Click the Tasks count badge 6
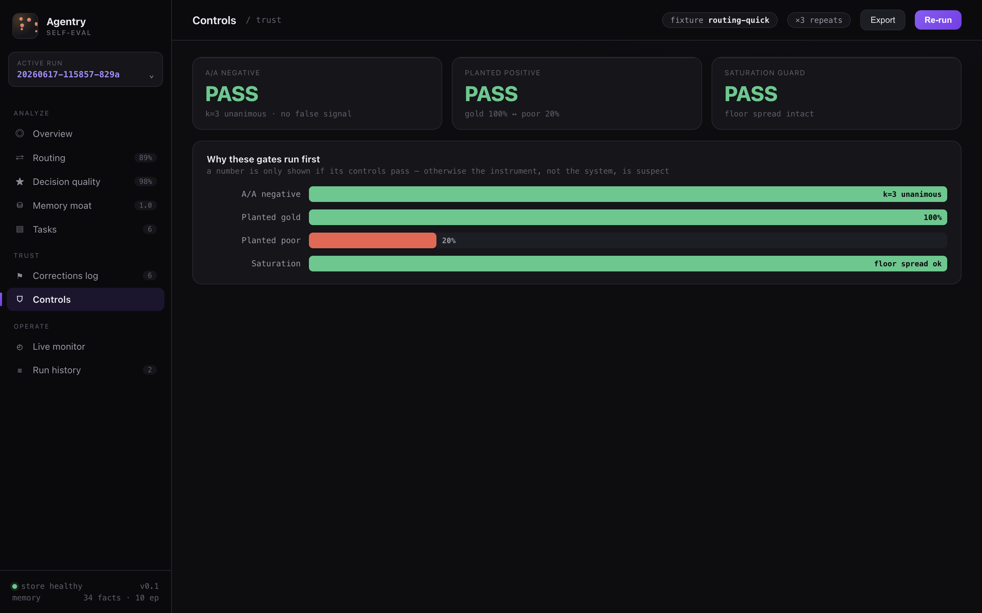982x613 pixels. pos(150,230)
